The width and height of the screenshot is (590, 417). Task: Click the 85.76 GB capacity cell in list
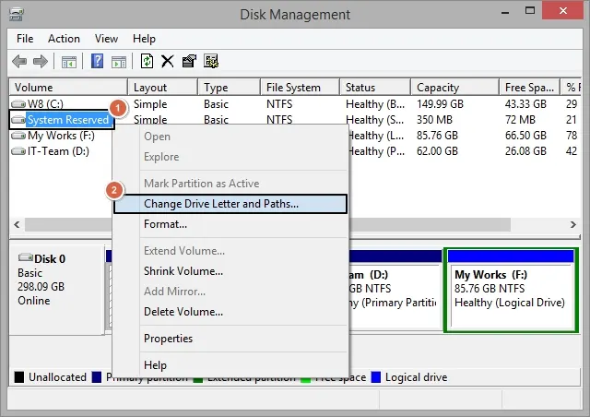click(437, 136)
